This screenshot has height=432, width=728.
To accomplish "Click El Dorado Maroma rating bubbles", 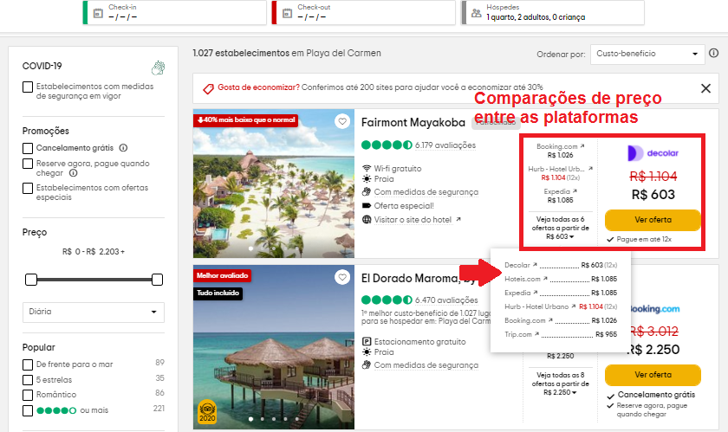I will [x=387, y=300].
